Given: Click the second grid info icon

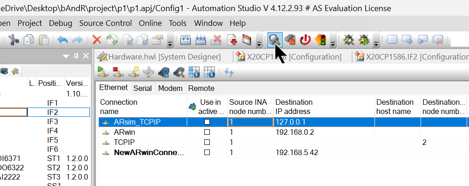Looking at the screenshot, I should click(x=209, y=72).
